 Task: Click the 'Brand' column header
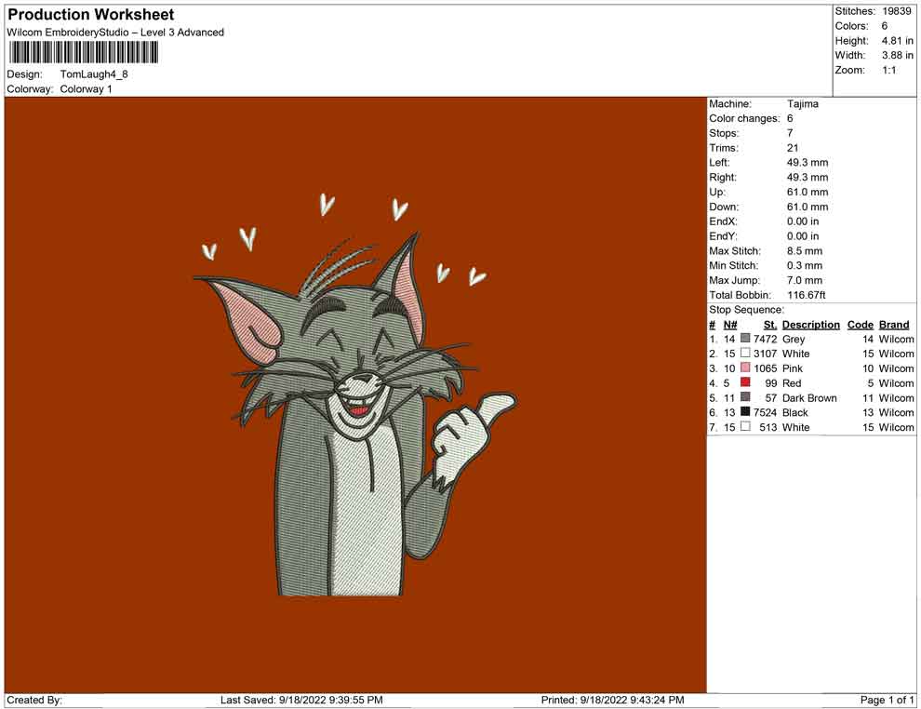point(894,324)
